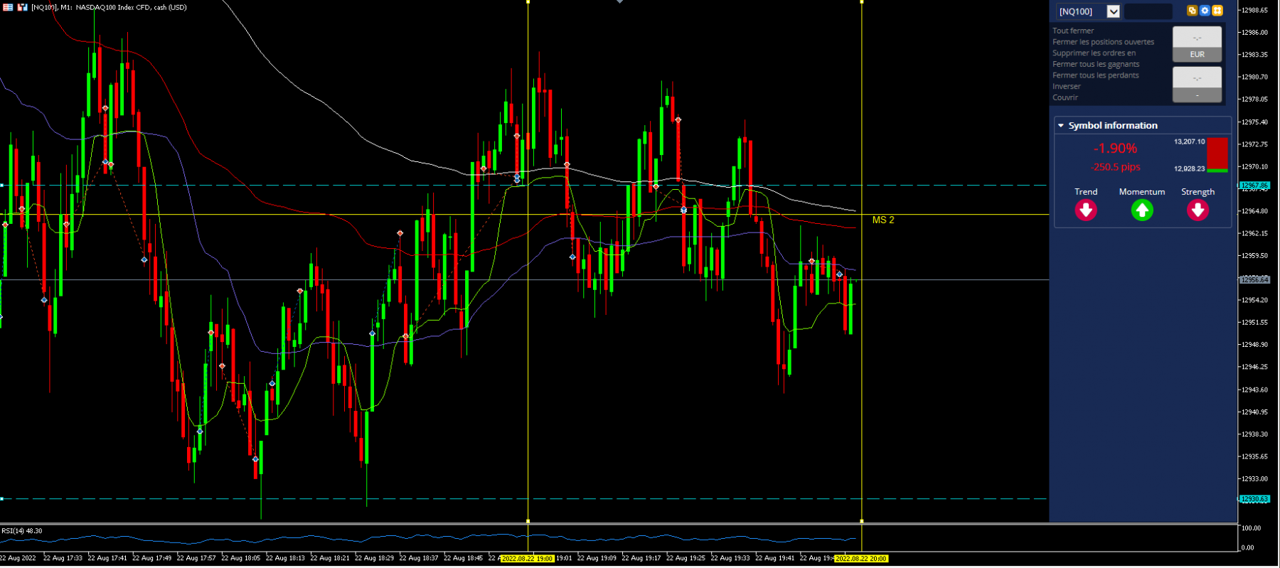The image size is (1280, 568).
Task: Click the orange duplicate windows icon
Action: (1193, 11)
